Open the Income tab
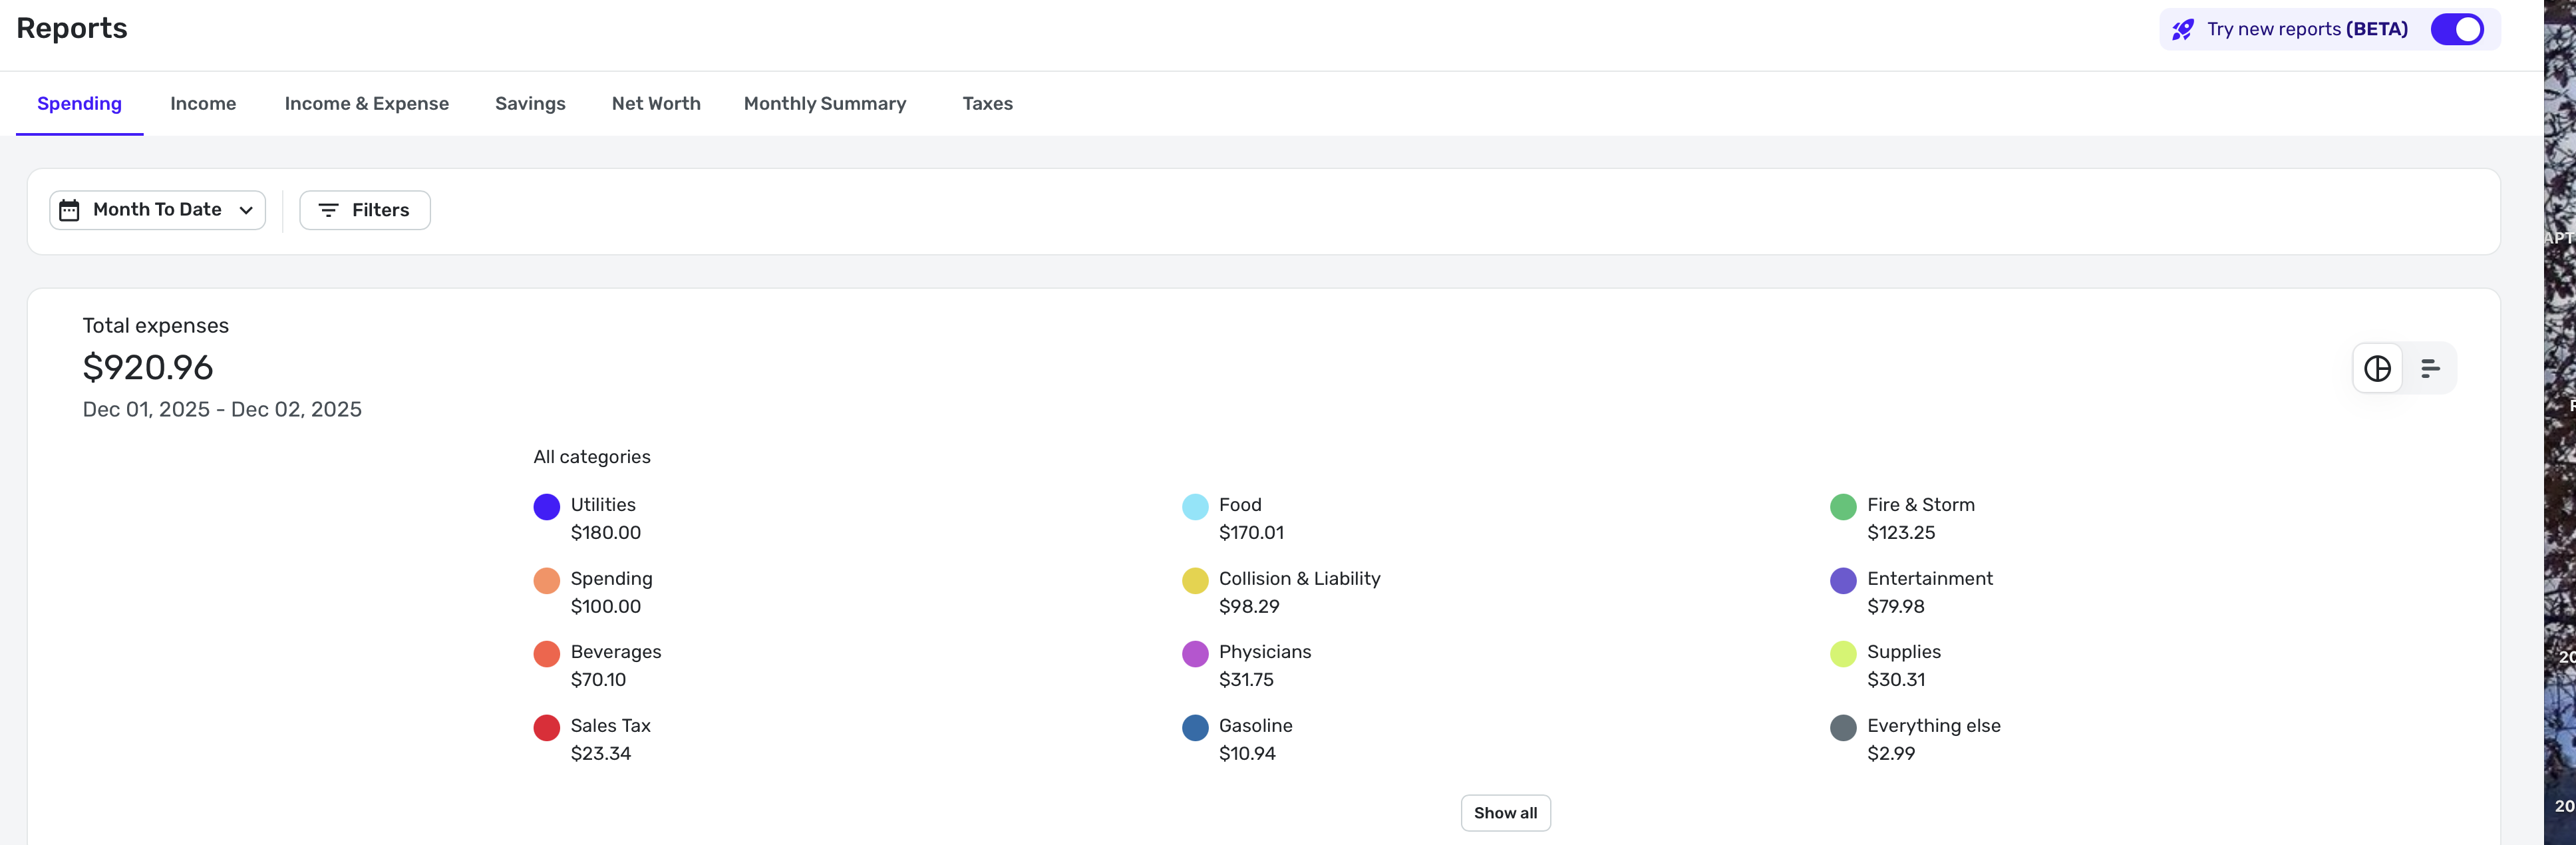The height and width of the screenshot is (845, 2576). tap(203, 104)
